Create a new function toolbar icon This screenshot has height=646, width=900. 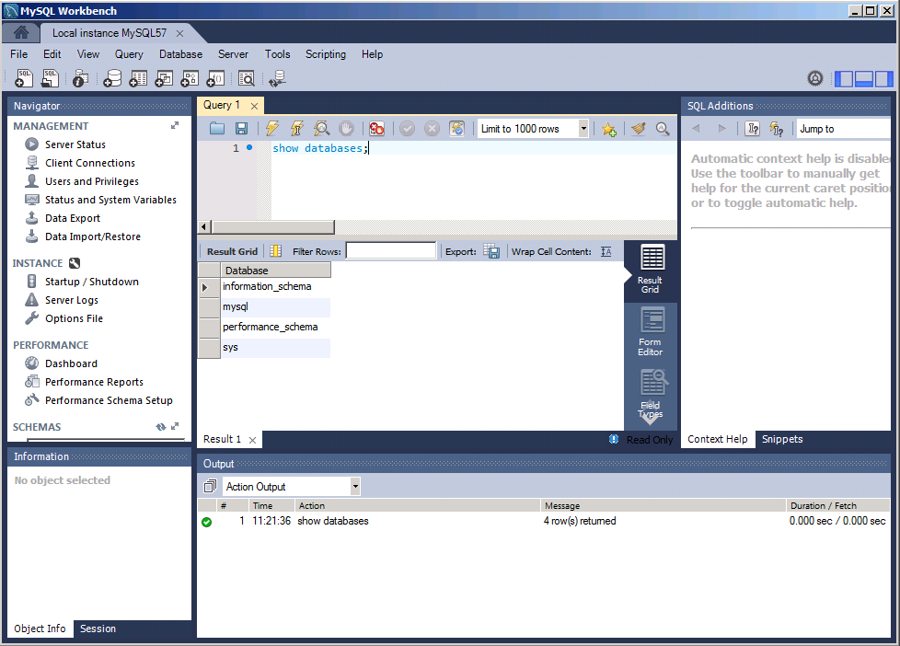216,78
